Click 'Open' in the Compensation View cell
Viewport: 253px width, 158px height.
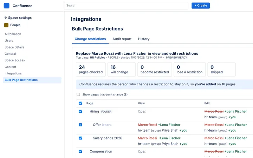click(x=142, y=151)
